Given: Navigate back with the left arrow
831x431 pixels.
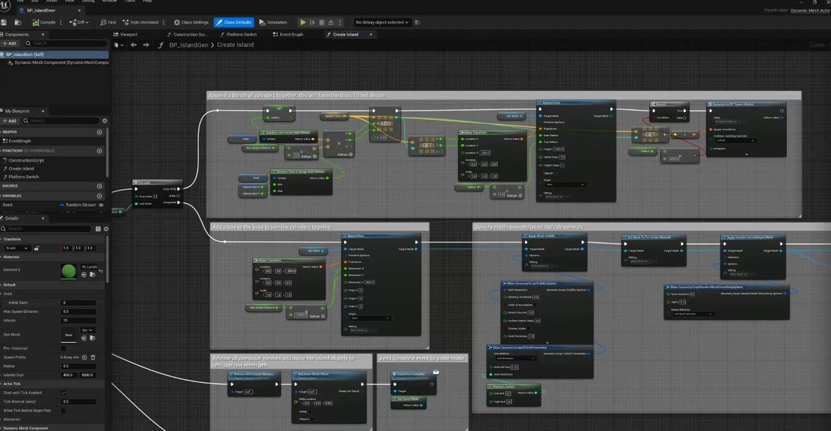Looking at the screenshot, I should pyautogui.click(x=133, y=45).
